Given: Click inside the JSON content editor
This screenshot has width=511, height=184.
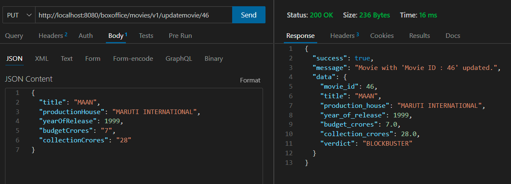Looking at the screenshot, I should point(134,136).
